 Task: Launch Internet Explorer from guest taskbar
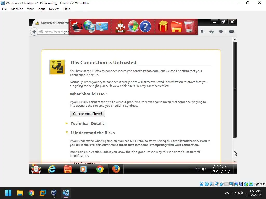click(52, 169)
